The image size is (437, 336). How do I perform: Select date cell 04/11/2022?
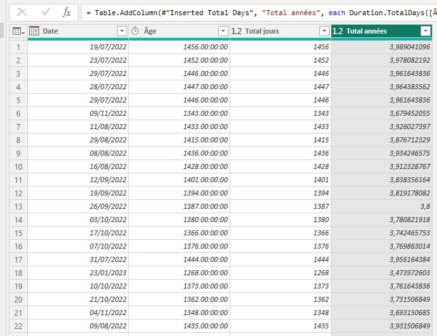(78, 313)
